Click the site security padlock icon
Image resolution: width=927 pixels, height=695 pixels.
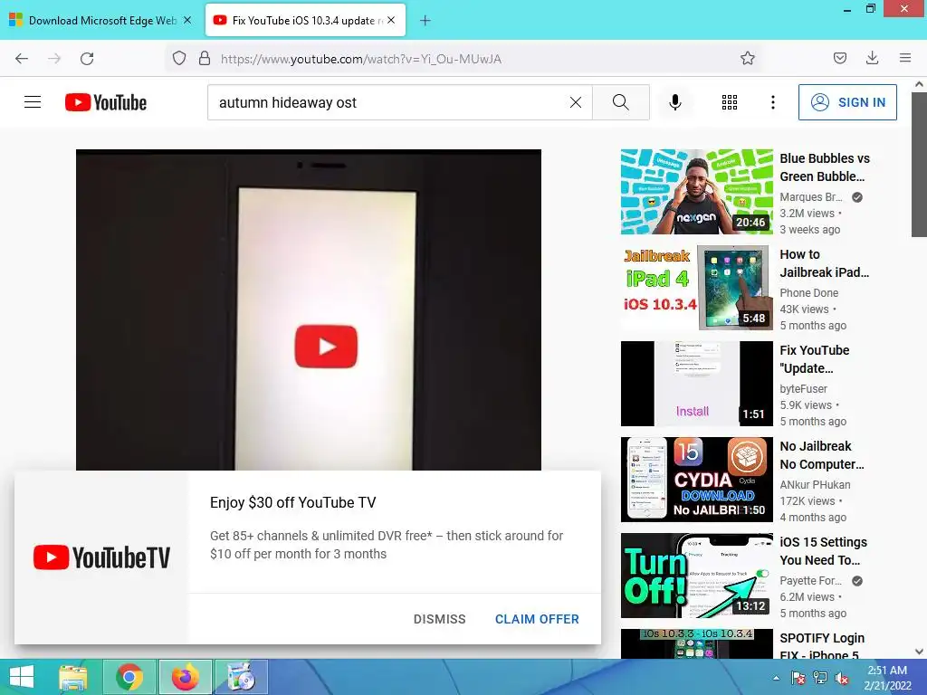pyautogui.click(x=205, y=58)
